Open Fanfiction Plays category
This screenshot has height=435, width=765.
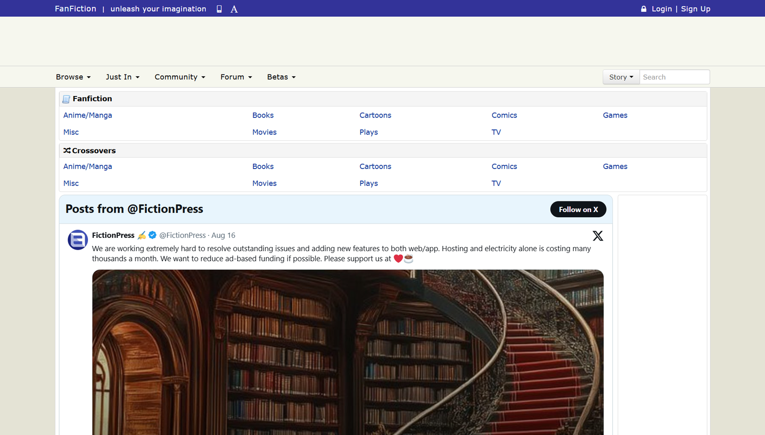[x=369, y=132]
